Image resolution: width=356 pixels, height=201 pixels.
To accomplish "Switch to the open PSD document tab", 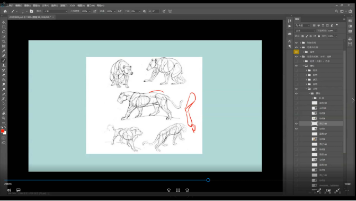I will tap(30, 17).
